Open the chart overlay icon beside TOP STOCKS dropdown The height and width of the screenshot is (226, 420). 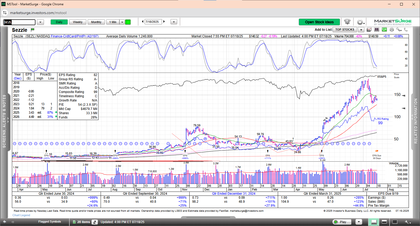pos(369,30)
